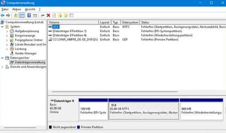The width and height of the screenshot is (226, 133).
Task: Click the up-one-level folder icon
Action: [16, 15]
